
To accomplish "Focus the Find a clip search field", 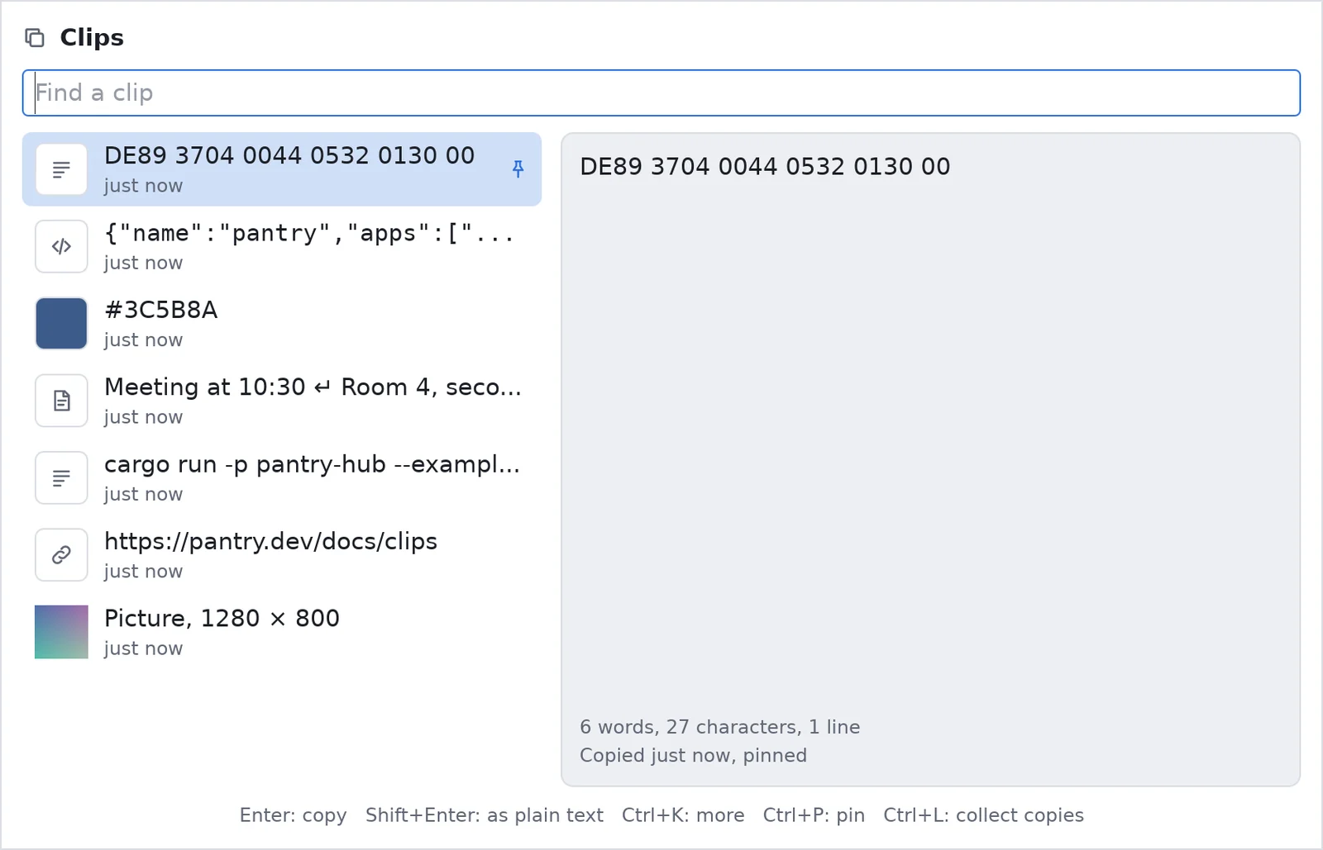I will [661, 93].
